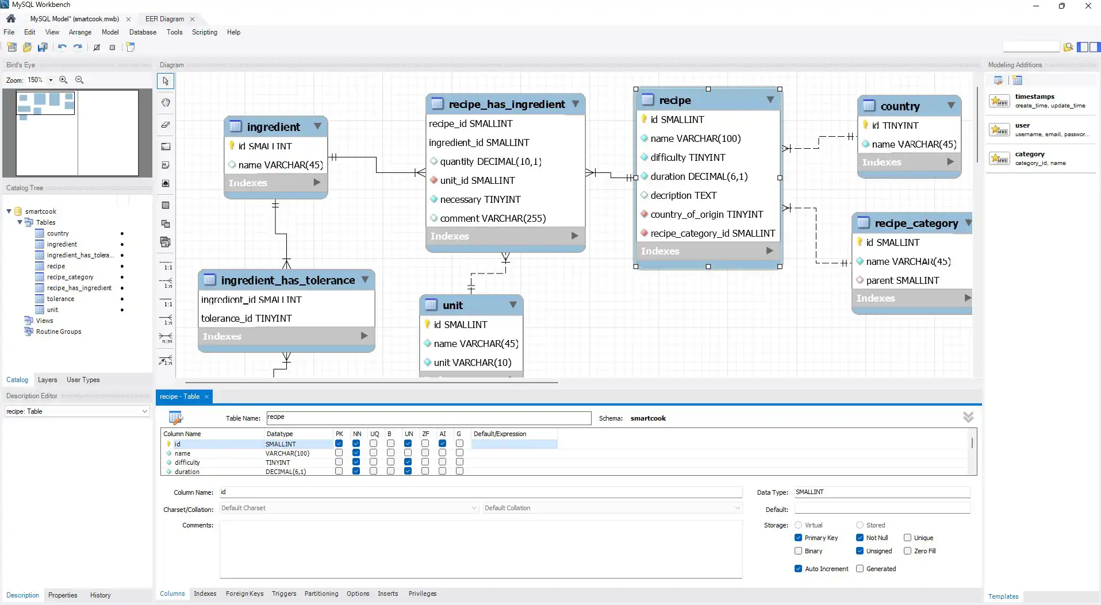Select the eraser tool

pyautogui.click(x=166, y=124)
